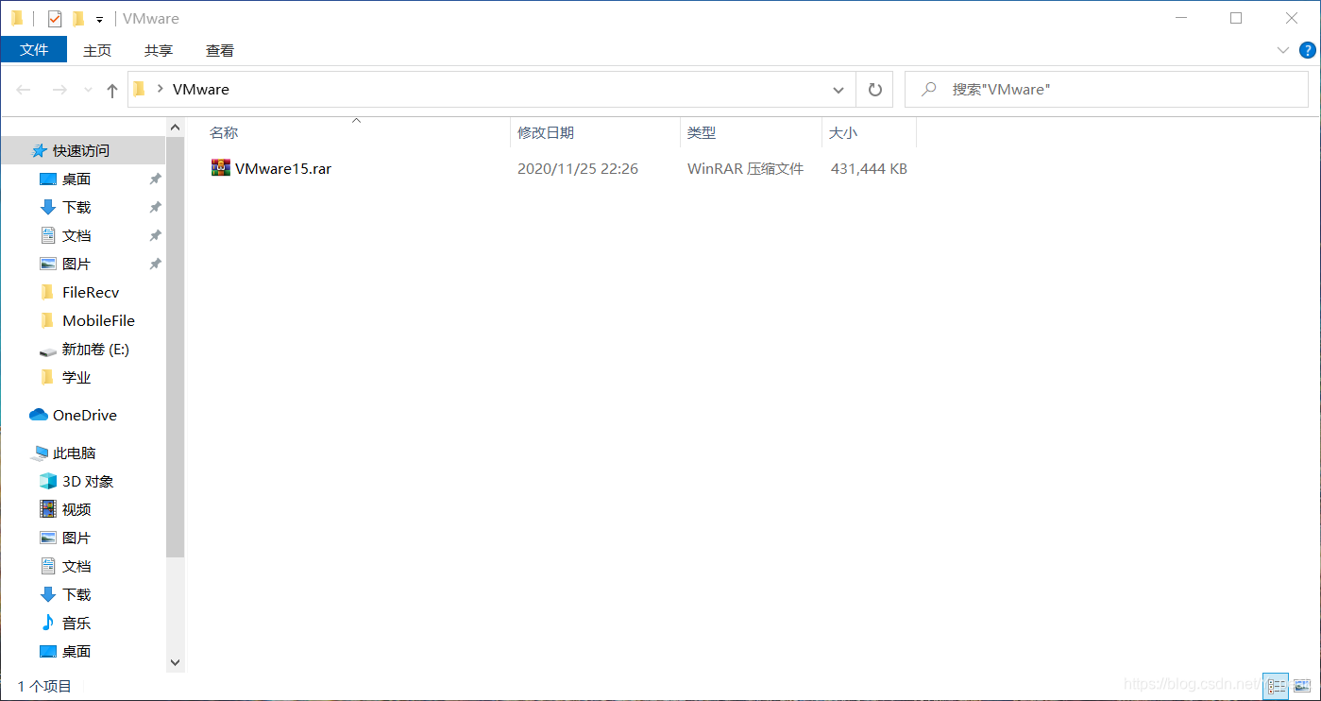Click the new folder icon in quick access toolbar
Image resolution: width=1321 pixels, height=701 pixels.
[78, 18]
